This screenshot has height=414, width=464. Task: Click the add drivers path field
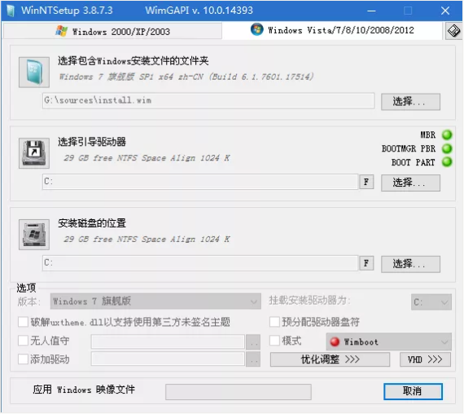point(168,359)
